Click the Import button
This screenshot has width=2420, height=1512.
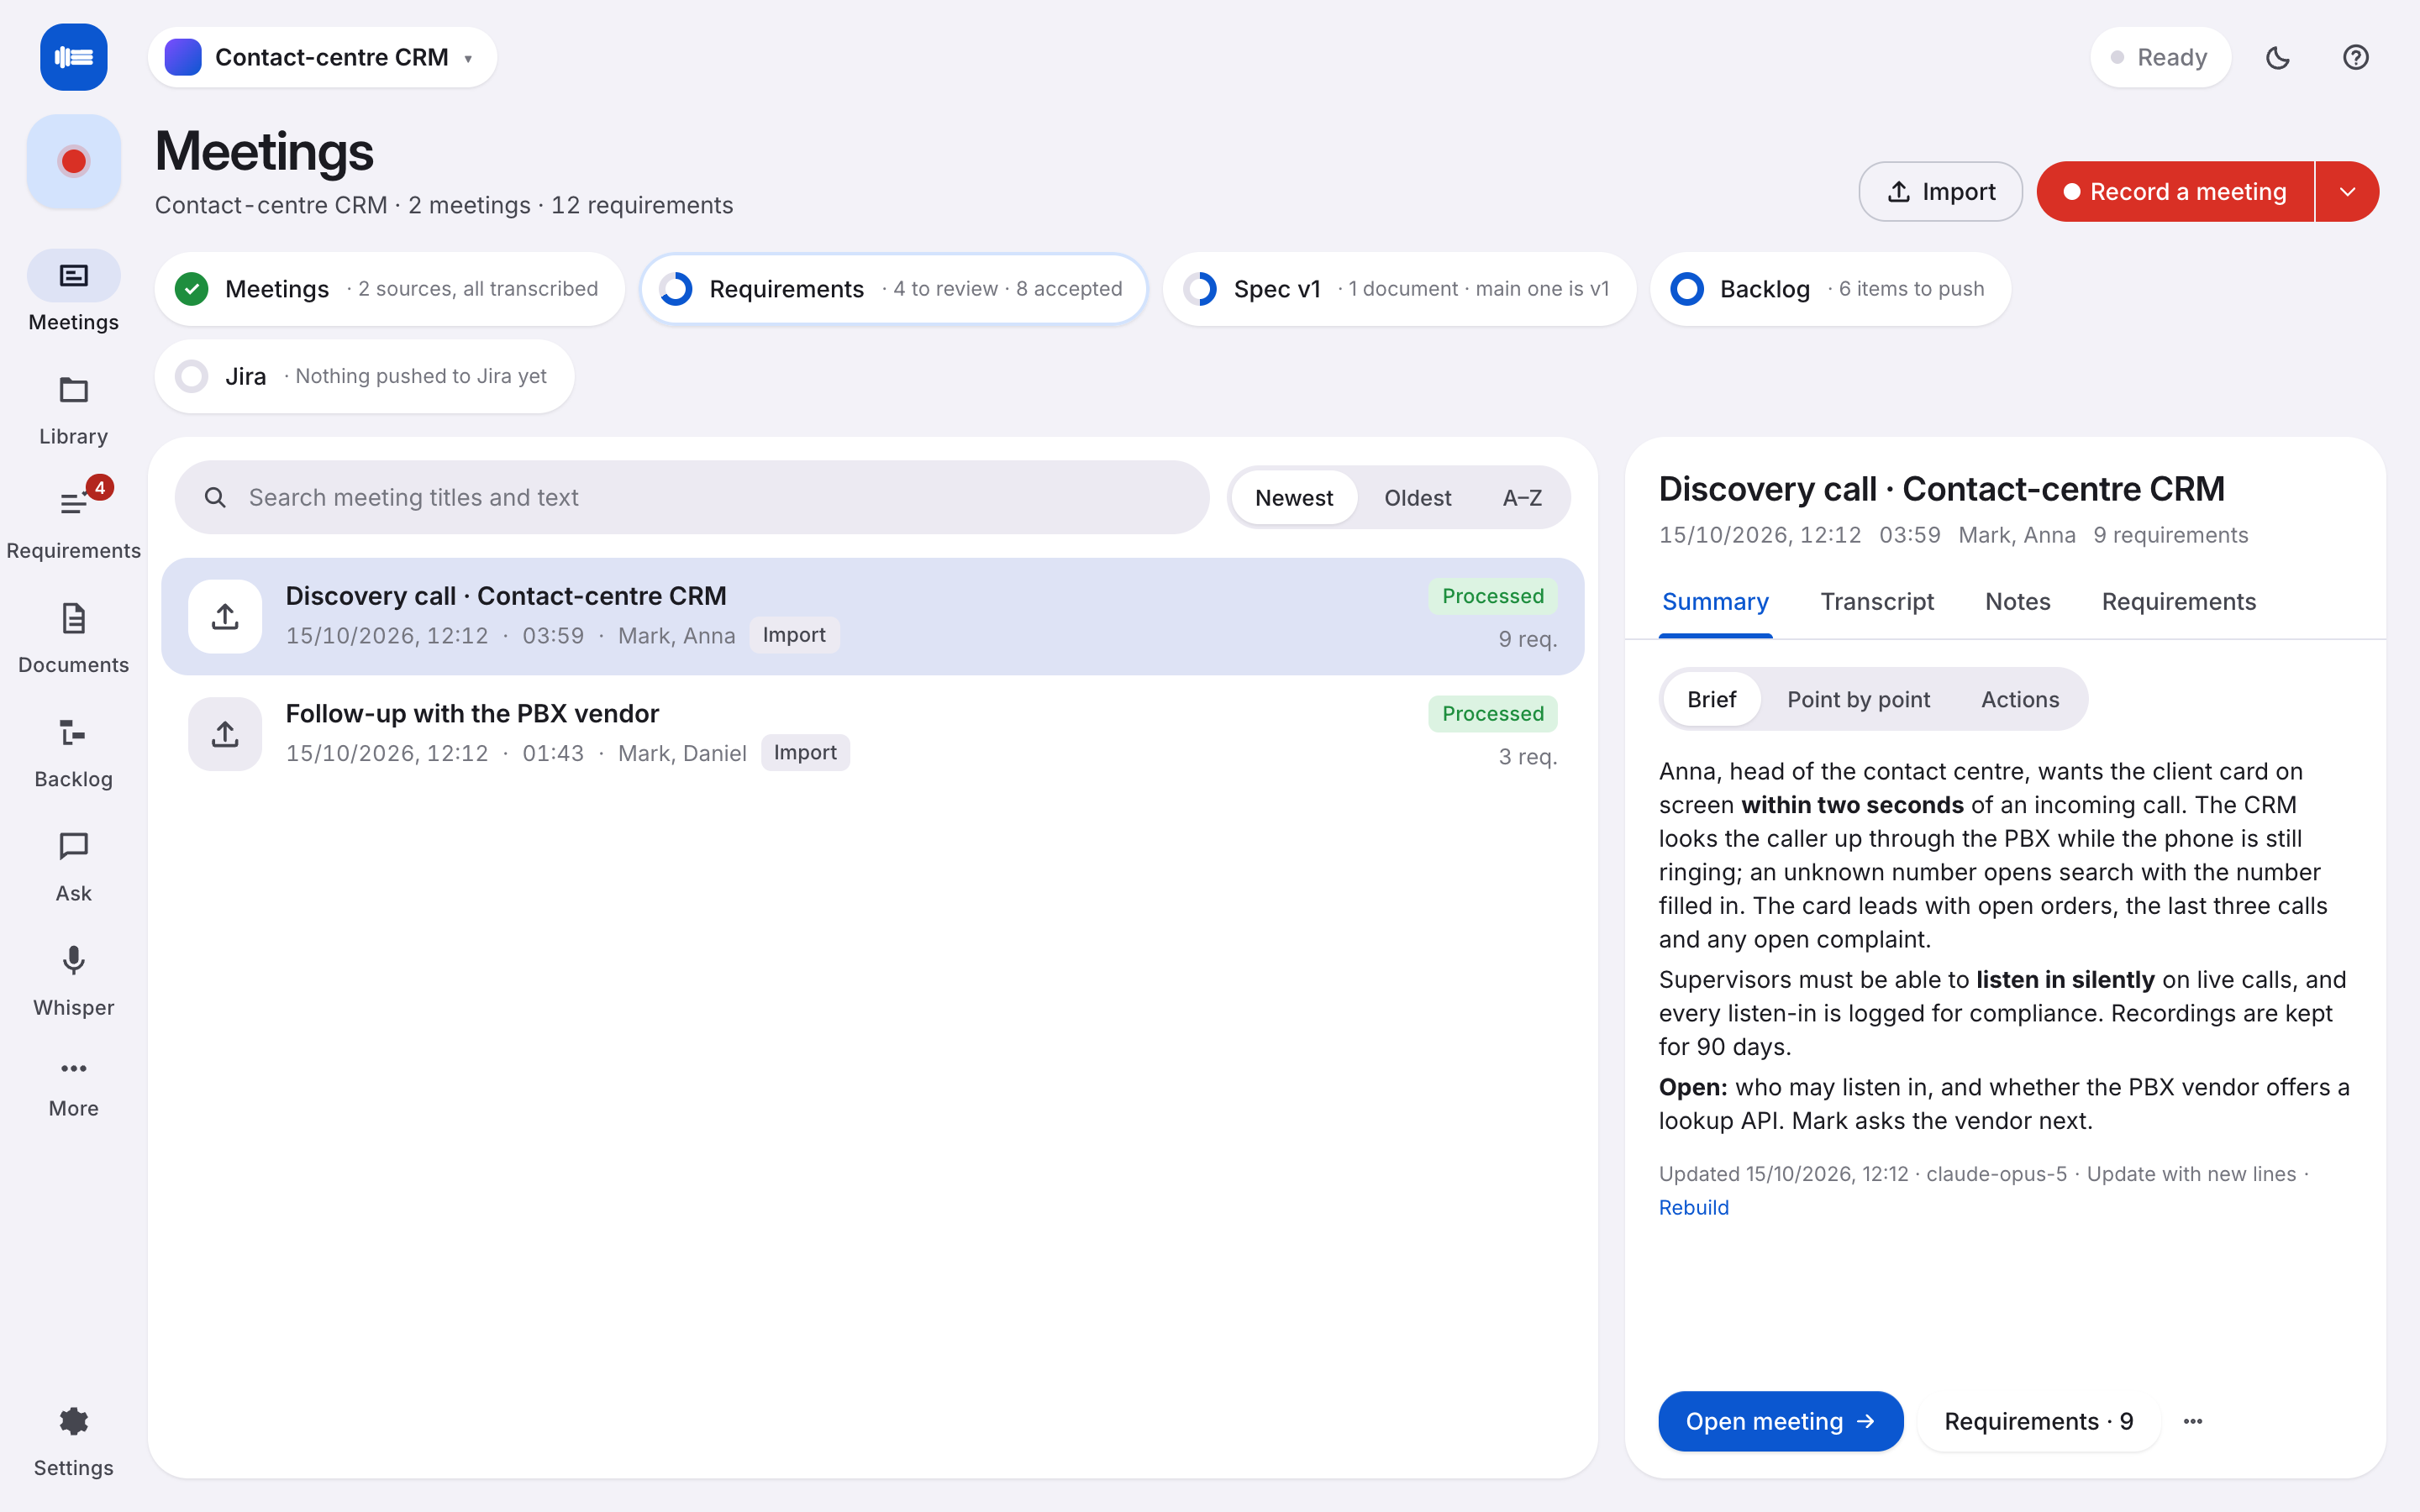point(1940,191)
